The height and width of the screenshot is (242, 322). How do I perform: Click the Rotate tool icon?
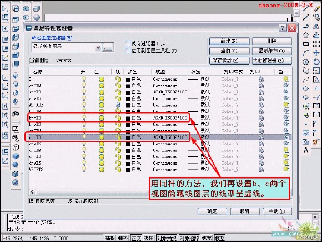pyautogui.click(x=316, y=62)
